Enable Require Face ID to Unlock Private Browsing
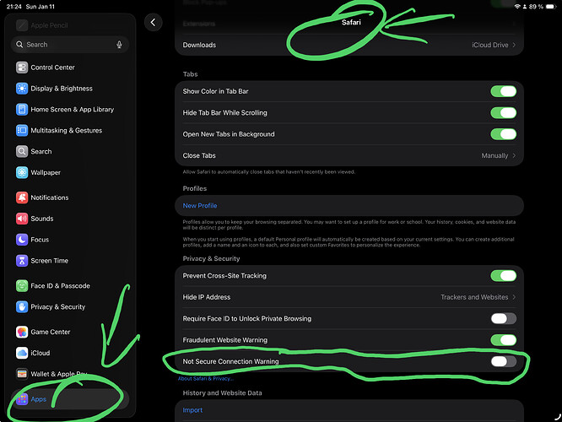 point(503,318)
